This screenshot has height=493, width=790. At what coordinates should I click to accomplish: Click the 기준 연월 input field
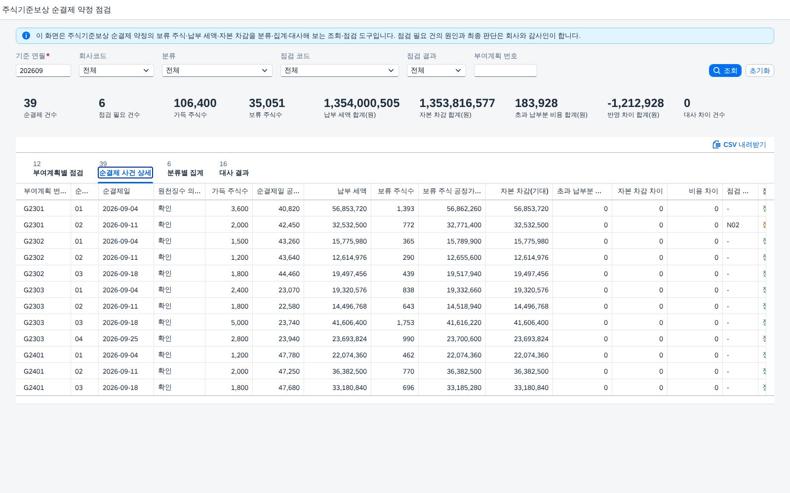coord(43,70)
